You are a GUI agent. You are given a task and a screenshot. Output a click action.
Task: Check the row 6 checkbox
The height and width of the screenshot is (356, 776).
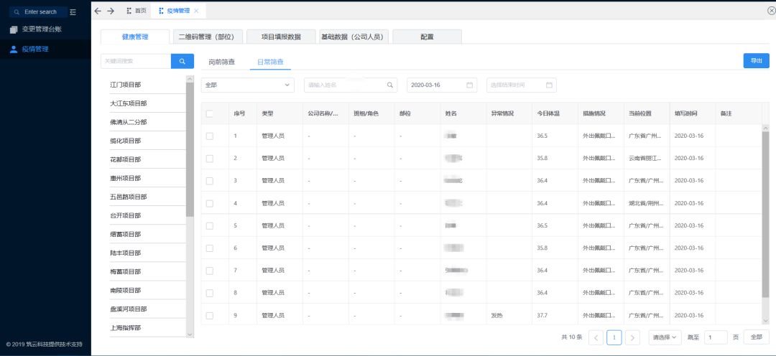209,248
